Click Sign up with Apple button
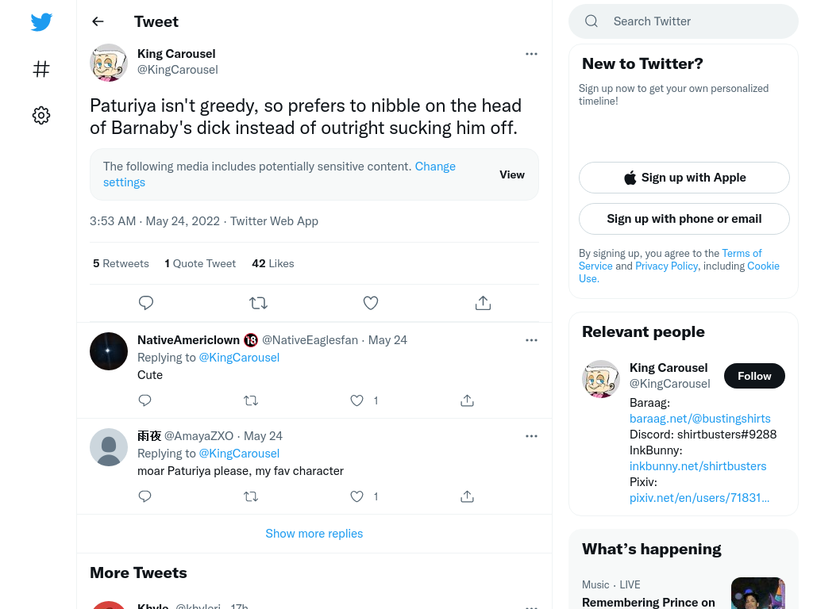This screenshot has height=609, width=813. (684, 178)
